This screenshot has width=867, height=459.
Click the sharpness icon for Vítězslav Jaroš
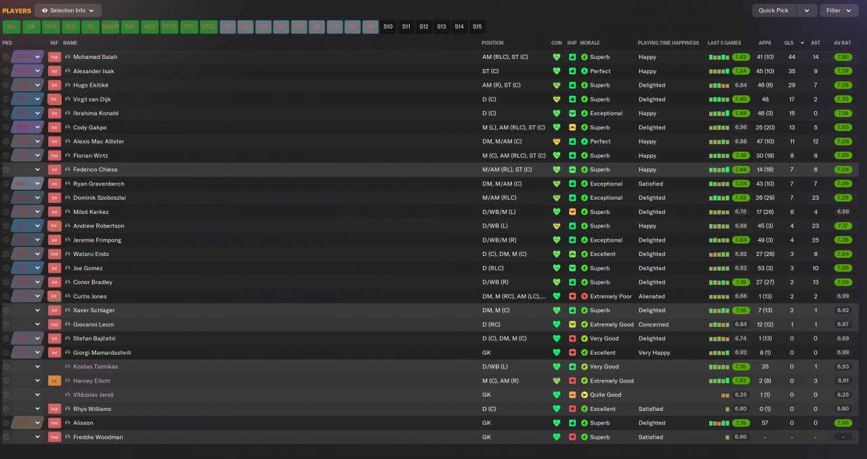coord(572,395)
